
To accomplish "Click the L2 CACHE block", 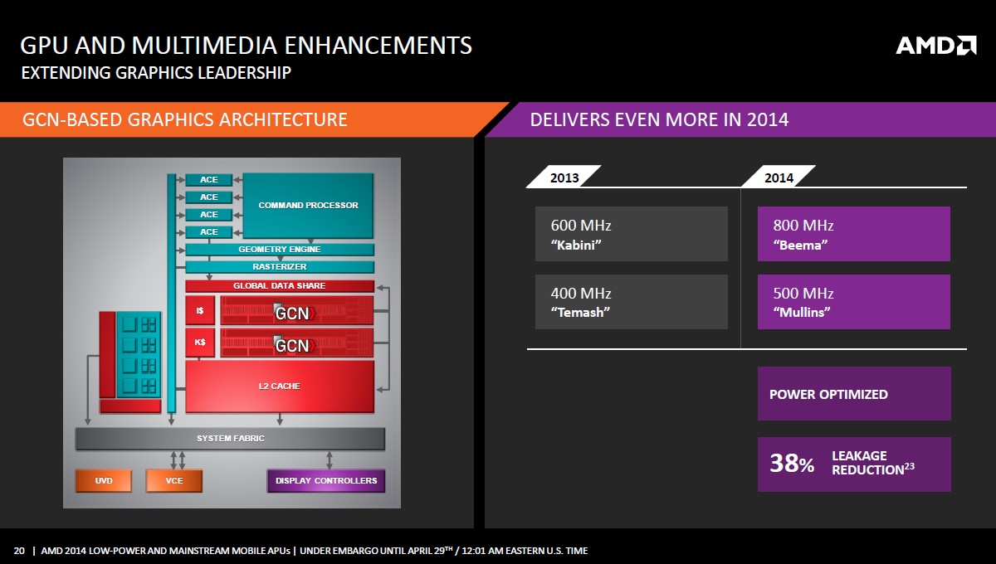I will point(280,387).
